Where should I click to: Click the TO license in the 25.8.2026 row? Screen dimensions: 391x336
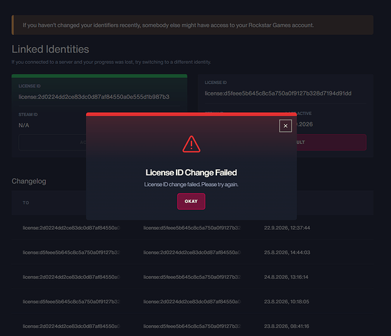71,252
